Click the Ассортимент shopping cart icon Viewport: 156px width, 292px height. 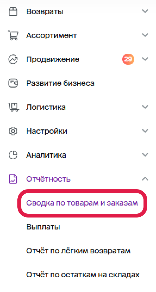pyautogui.click(x=13, y=35)
